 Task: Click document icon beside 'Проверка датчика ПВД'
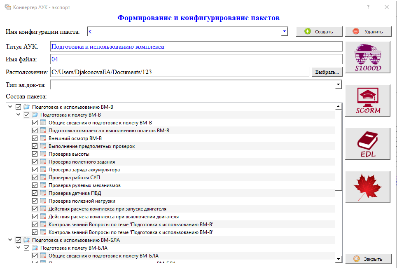point(43,193)
